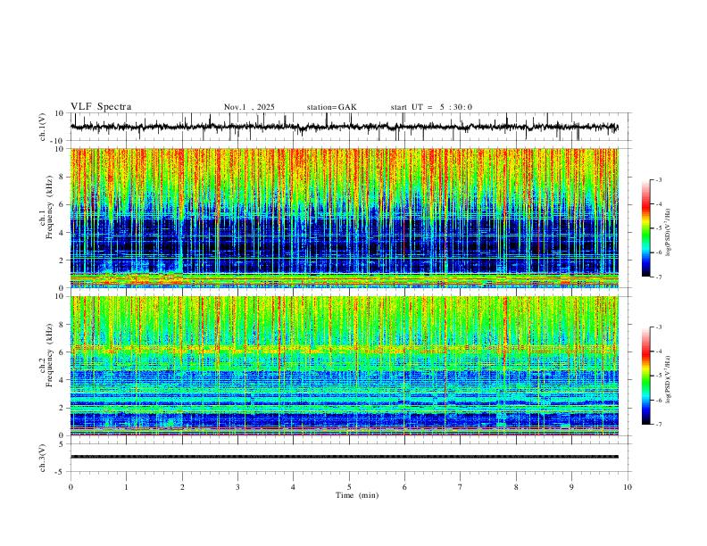Click the ch.2 spectrogram color scale bar
707x546 pixels.
pyautogui.click(x=646, y=376)
